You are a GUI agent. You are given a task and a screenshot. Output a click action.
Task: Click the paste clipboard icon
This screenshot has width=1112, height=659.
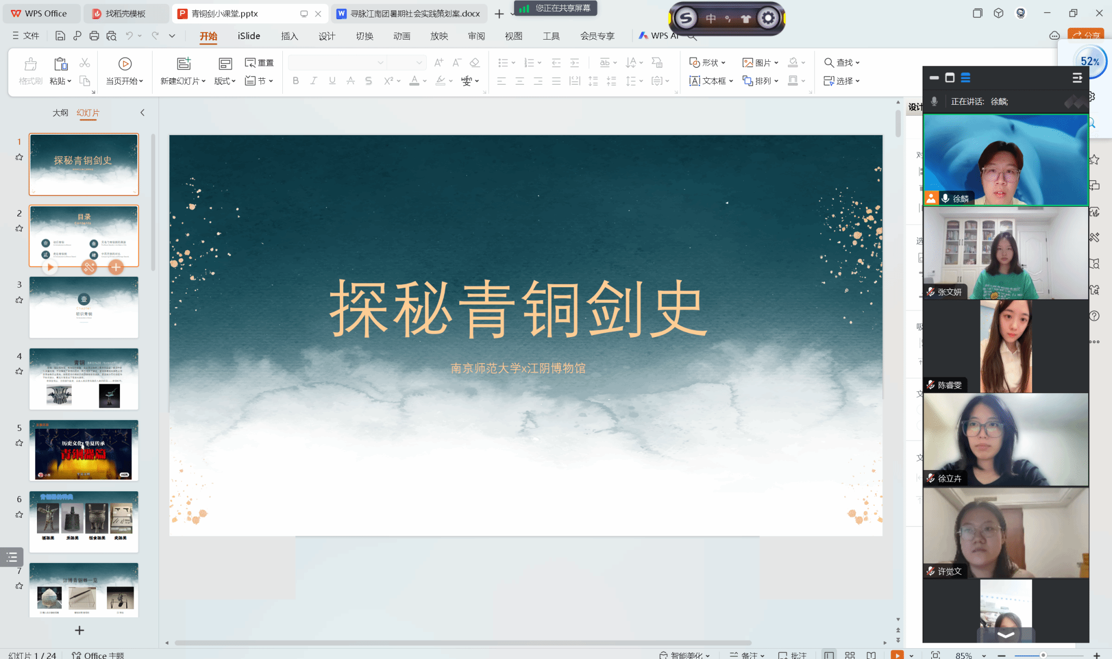click(61, 64)
